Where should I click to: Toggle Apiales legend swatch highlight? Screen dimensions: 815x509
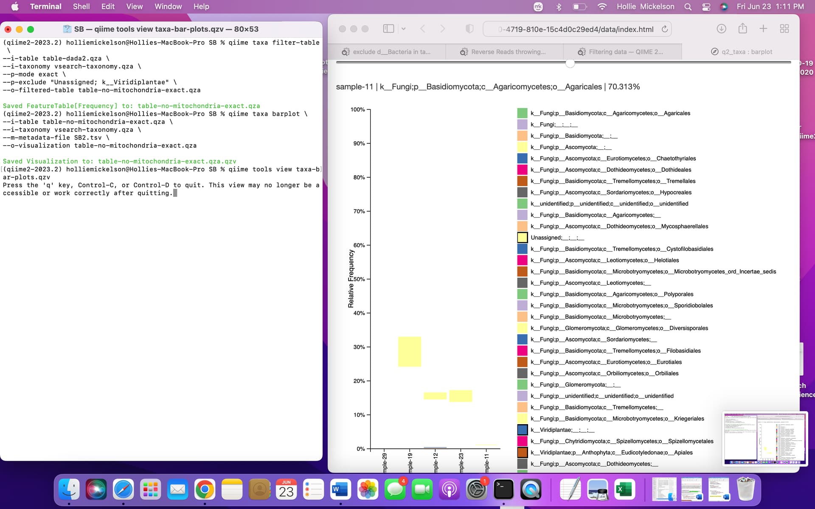click(x=522, y=453)
